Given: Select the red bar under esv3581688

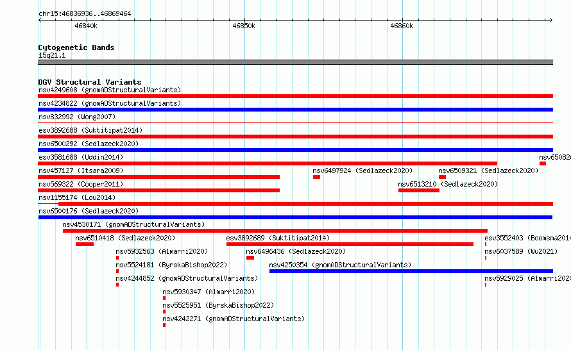Looking at the screenshot, I should click(268, 163).
